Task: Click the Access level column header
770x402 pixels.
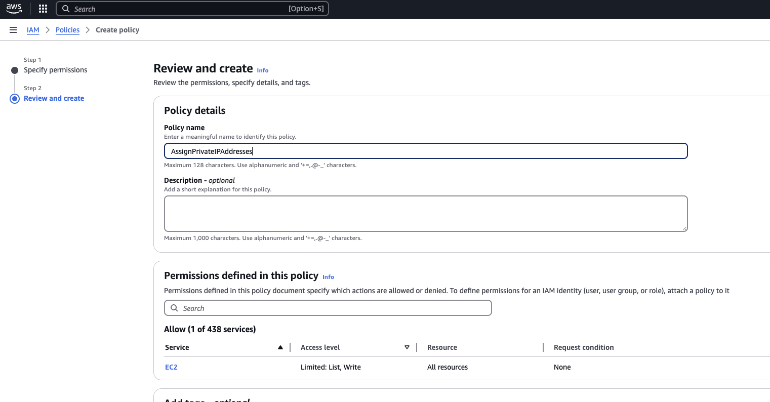Action: 320,347
